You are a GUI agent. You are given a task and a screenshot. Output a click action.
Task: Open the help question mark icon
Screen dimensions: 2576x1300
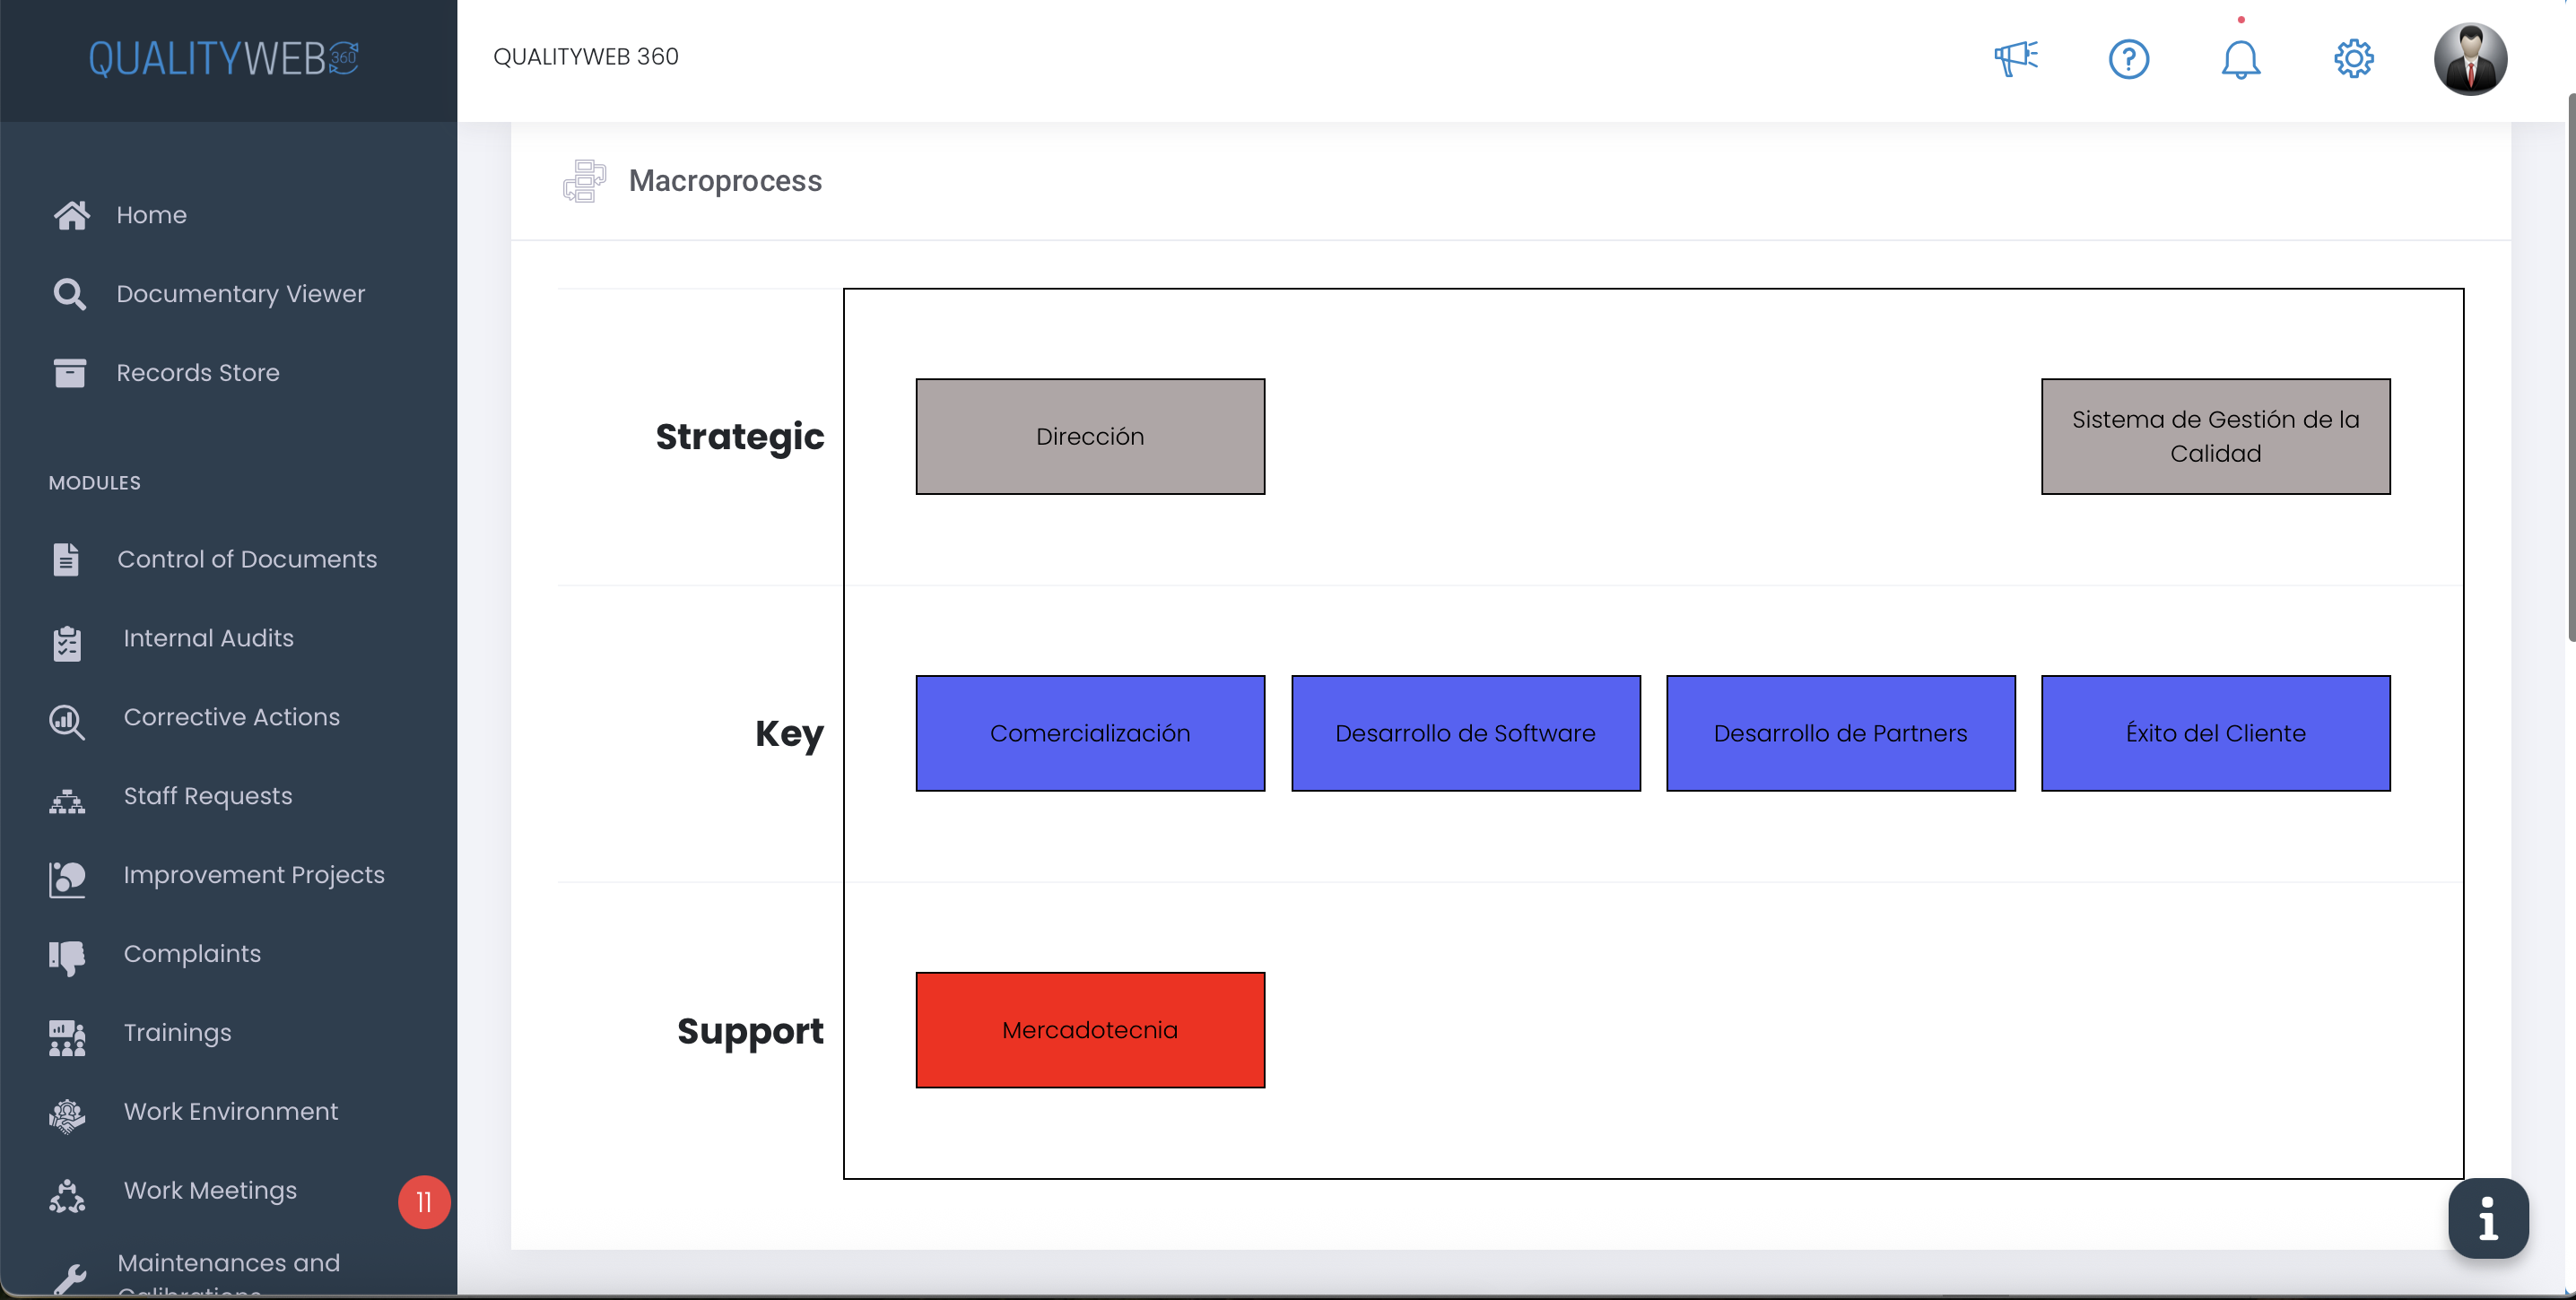[x=2129, y=58]
